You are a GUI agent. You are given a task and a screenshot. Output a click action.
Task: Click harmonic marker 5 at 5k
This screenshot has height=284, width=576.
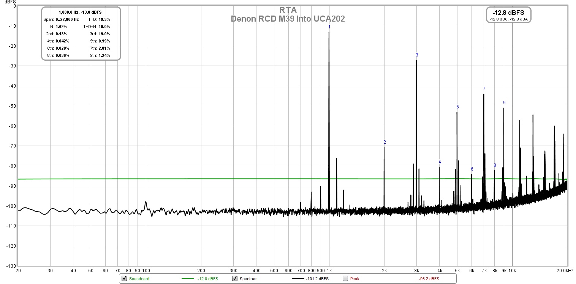(457, 107)
